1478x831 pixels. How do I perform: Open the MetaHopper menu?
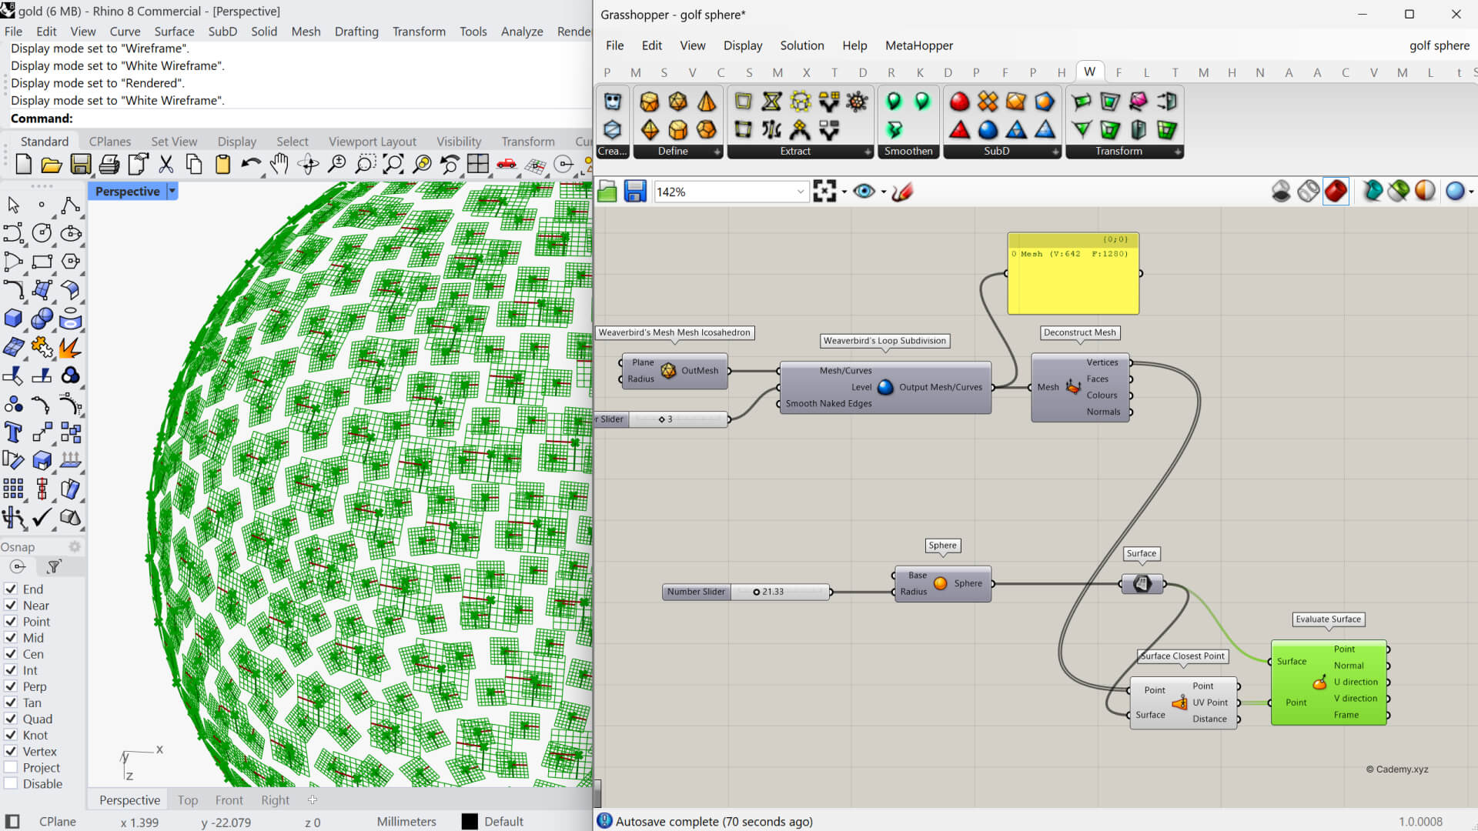918,45
